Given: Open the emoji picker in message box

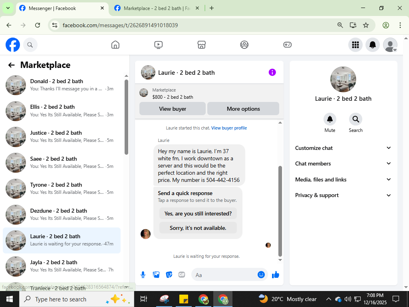Looking at the screenshot, I should point(261,275).
